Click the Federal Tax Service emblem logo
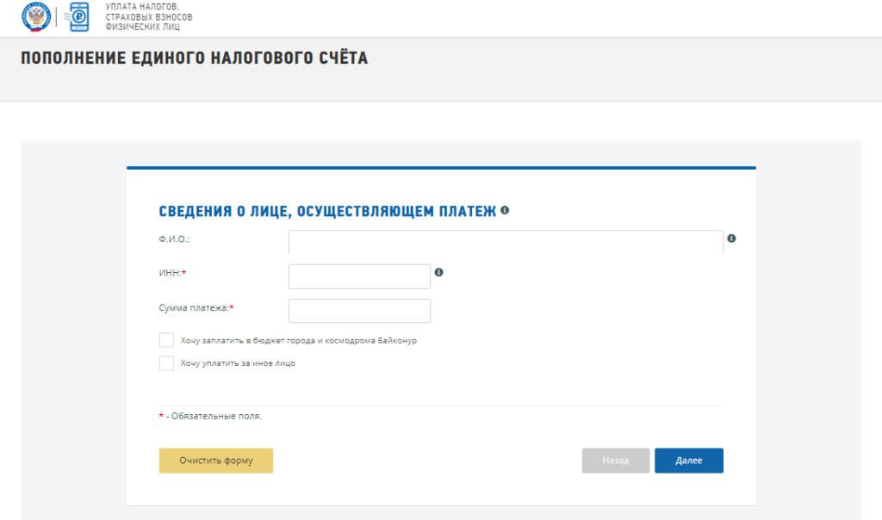 (x=36, y=17)
